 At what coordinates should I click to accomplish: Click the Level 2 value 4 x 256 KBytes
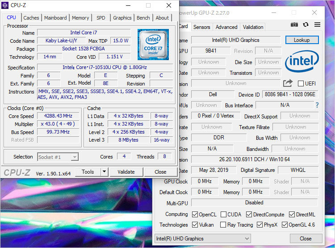click(128, 132)
